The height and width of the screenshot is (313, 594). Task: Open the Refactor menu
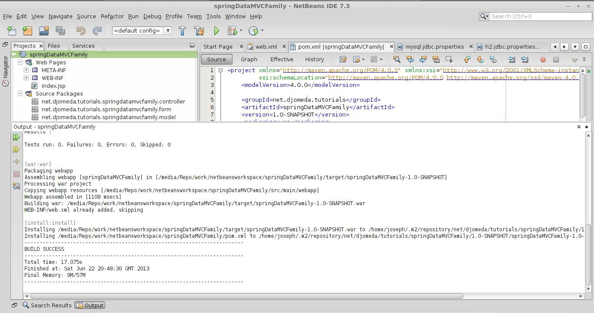tap(112, 16)
